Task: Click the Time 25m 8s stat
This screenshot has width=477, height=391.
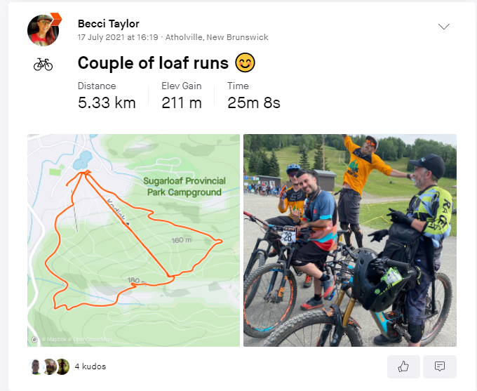Action: click(x=254, y=97)
